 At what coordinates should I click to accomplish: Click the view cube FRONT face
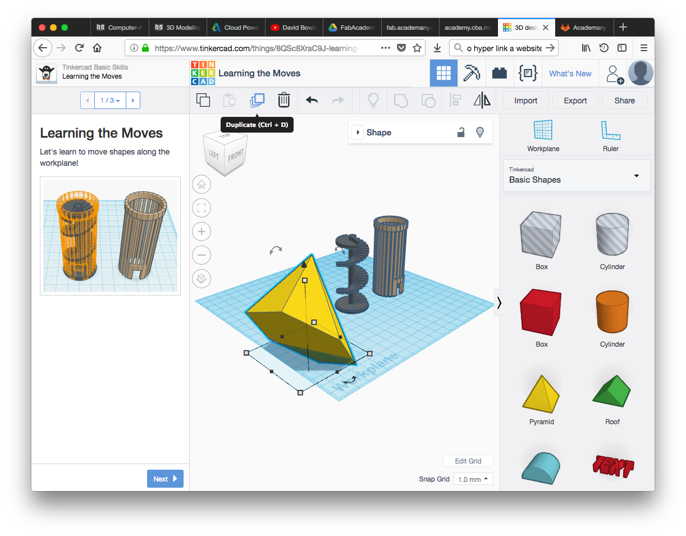[236, 156]
